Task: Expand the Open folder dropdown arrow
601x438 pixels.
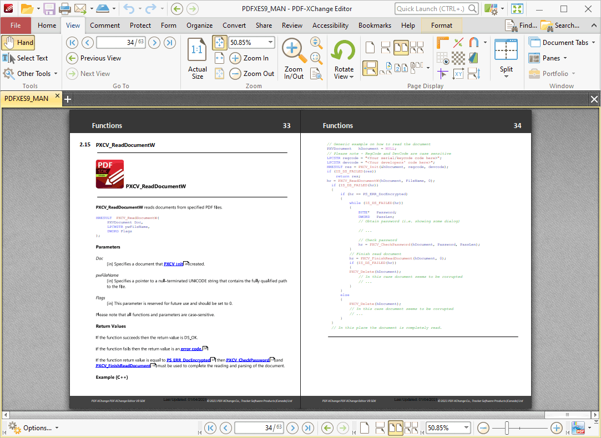Action: point(38,8)
